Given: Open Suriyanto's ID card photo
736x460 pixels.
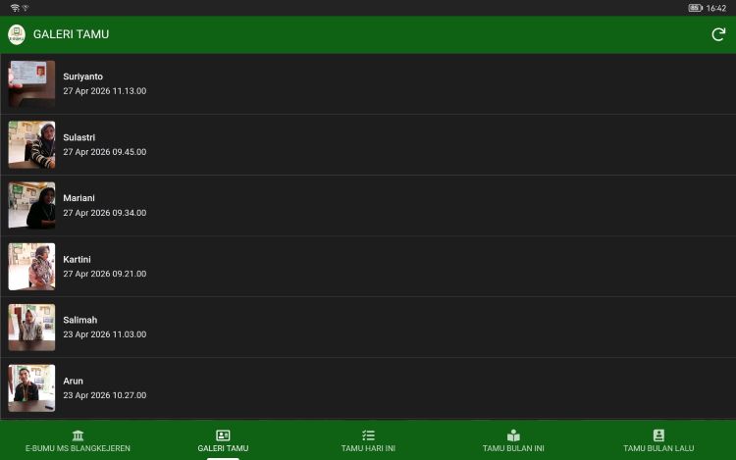Looking at the screenshot, I should point(31,84).
